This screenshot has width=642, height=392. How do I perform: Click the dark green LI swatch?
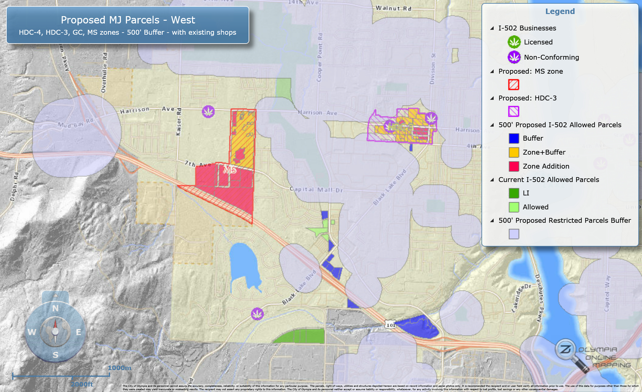pos(514,193)
